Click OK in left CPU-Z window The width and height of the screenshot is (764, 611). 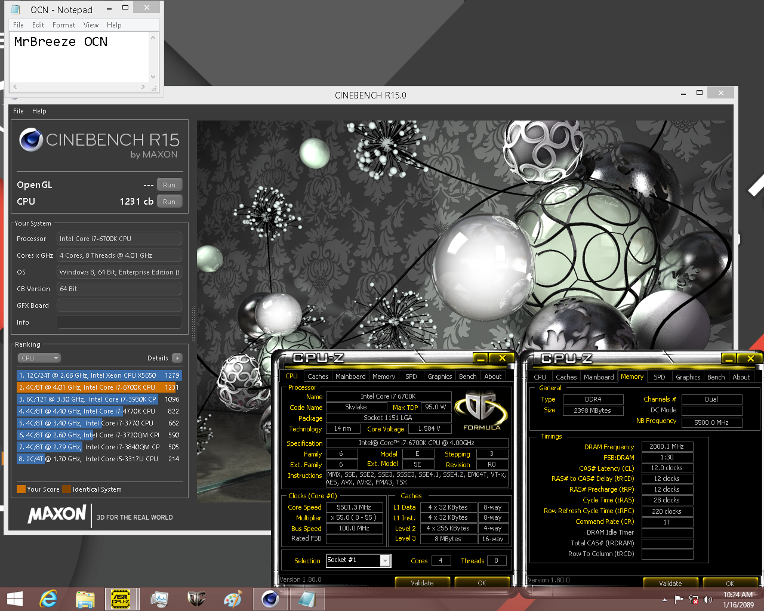tap(482, 583)
